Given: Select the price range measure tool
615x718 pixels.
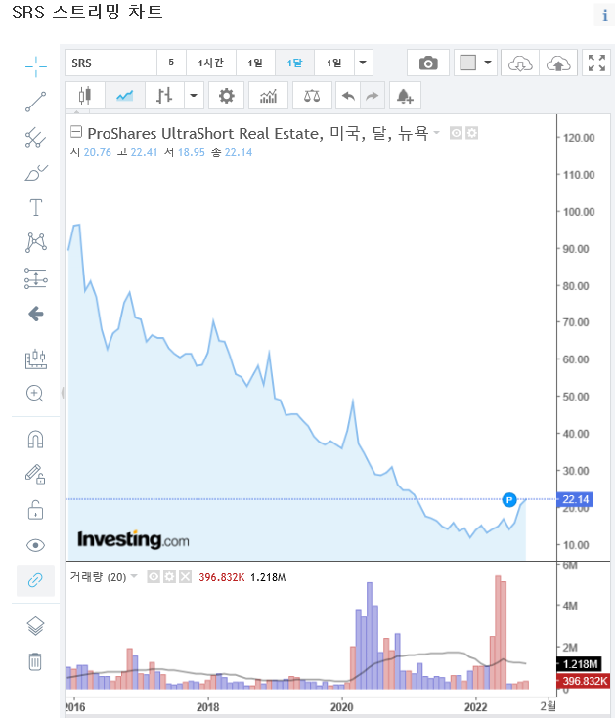Looking at the screenshot, I should pos(36,359).
